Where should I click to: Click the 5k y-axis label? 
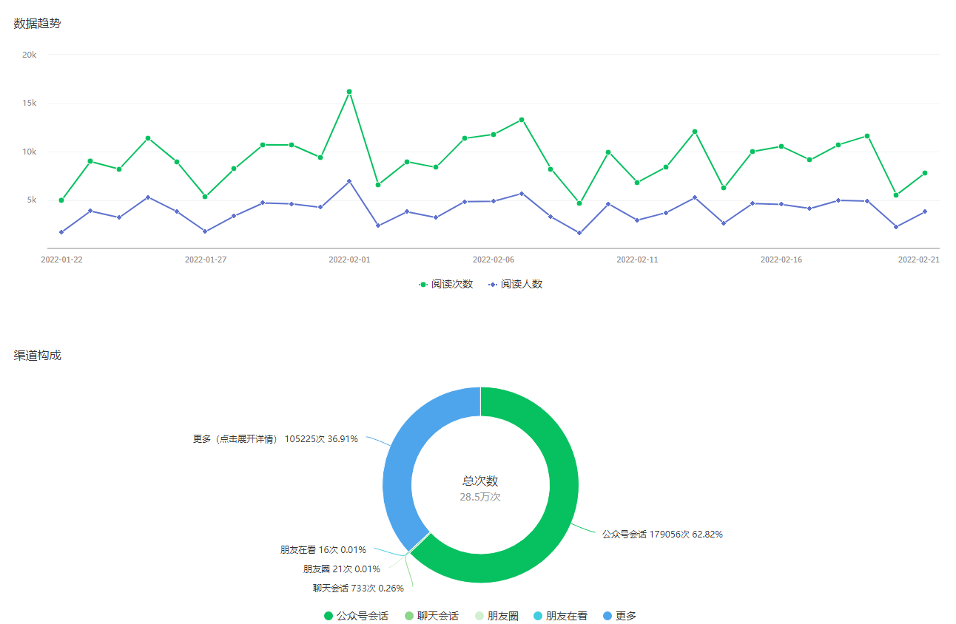(32, 200)
